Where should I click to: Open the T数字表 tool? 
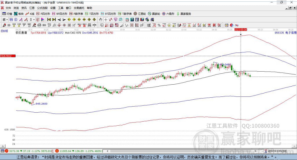click(125, 14)
